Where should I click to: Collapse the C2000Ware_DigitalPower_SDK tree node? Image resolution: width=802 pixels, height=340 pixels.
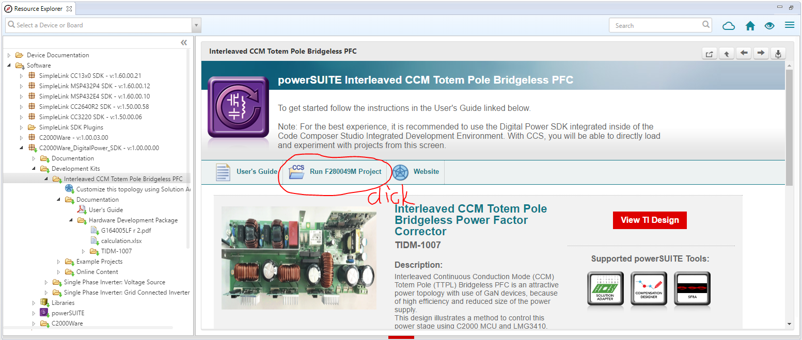tap(21, 148)
